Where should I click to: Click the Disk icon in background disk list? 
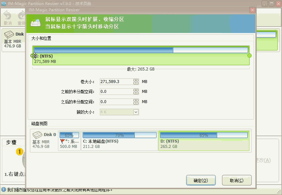[x=9, y=34]
